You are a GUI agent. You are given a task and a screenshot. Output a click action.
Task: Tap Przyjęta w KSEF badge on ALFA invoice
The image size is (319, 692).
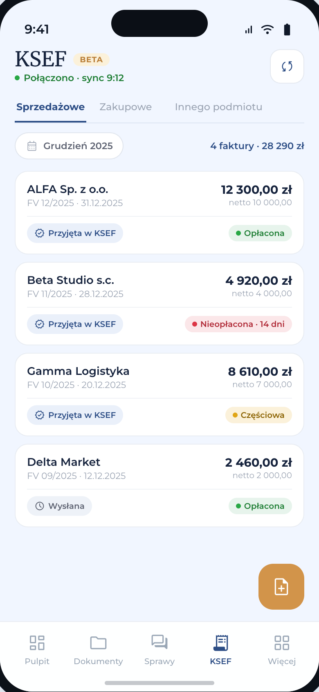pos(75,233)
